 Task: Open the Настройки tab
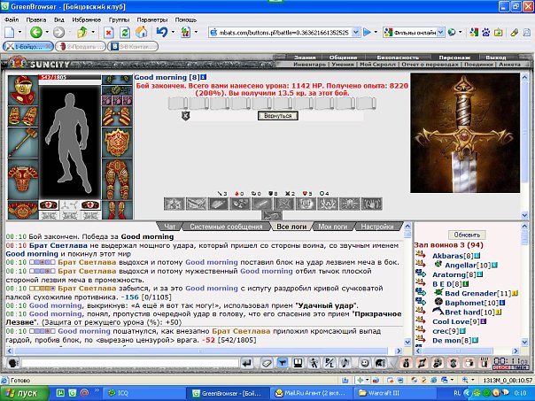377,227
